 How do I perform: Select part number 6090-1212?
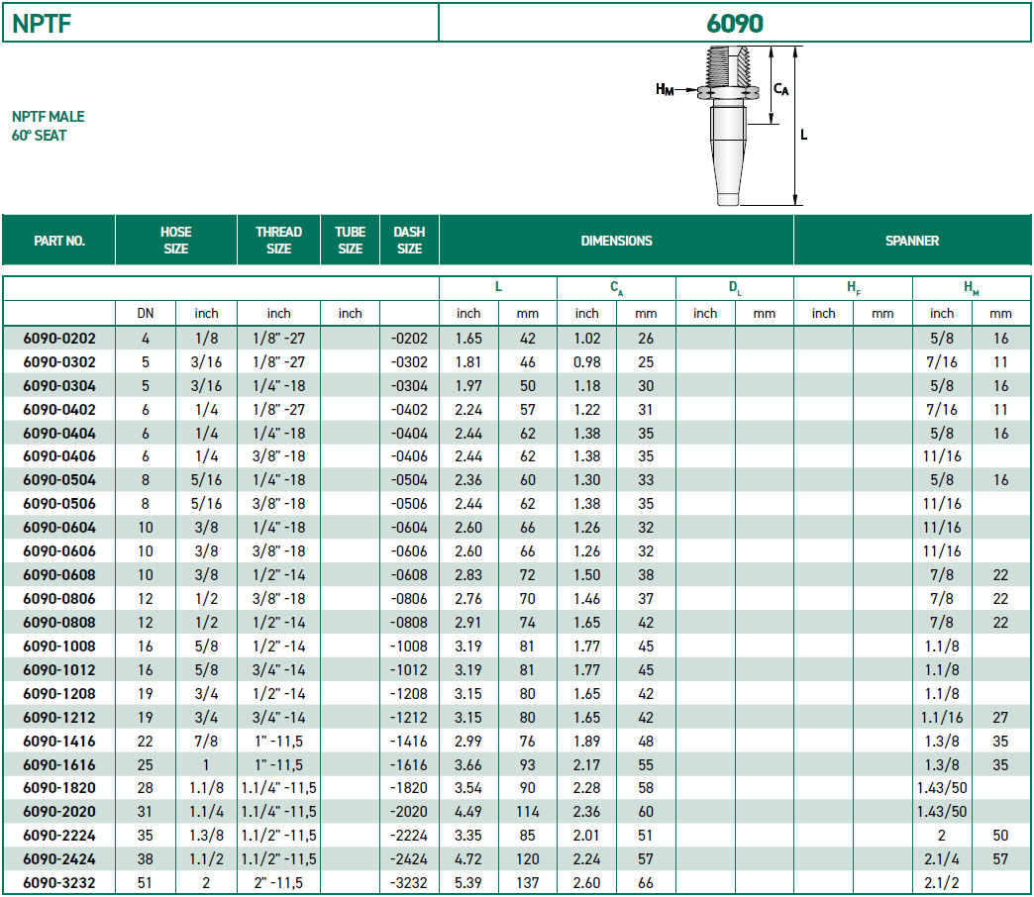pyautogui.click(x=59, y=718)
